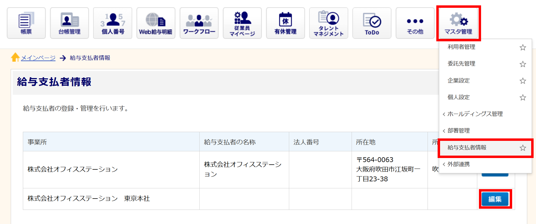Open the マスタ管理 menu
Screen dimensions: 536x224
click(x=458, y=23)
